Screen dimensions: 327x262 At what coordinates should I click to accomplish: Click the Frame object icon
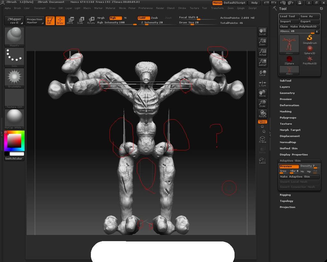262,139
